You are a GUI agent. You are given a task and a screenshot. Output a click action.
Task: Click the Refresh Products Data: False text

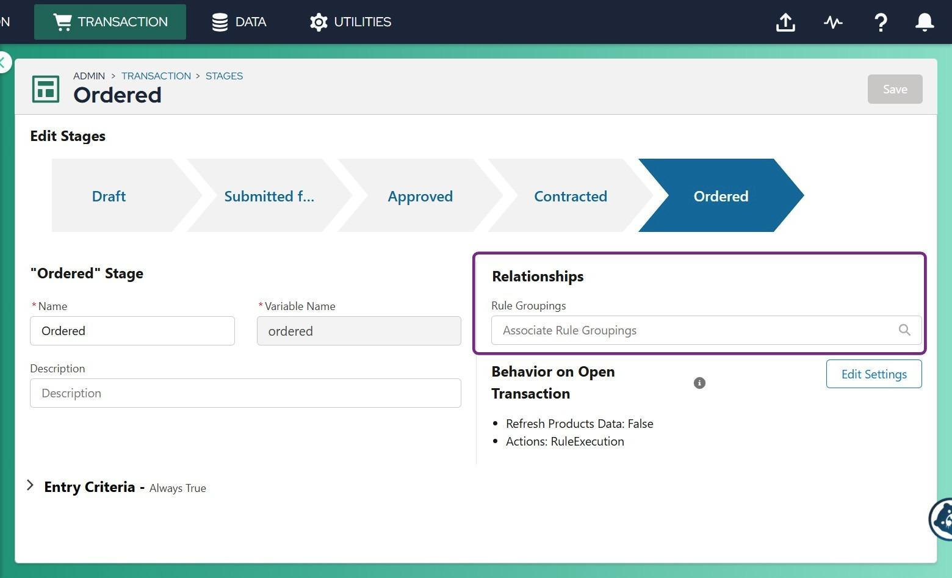(x=580, y=424)
